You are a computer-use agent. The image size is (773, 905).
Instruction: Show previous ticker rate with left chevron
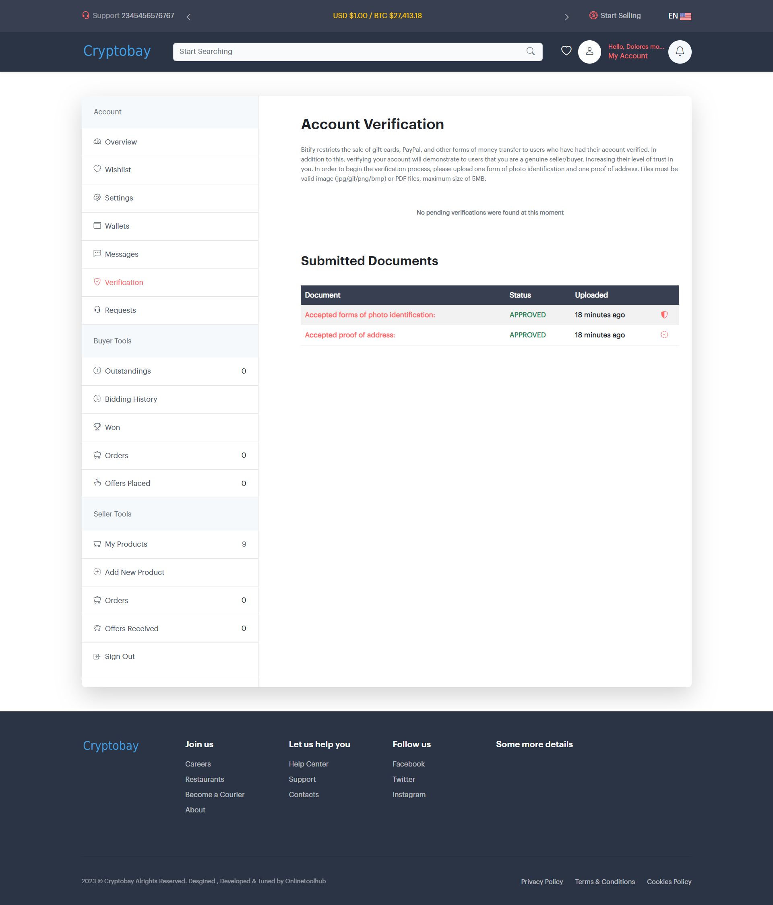click(x=189, y=17)
